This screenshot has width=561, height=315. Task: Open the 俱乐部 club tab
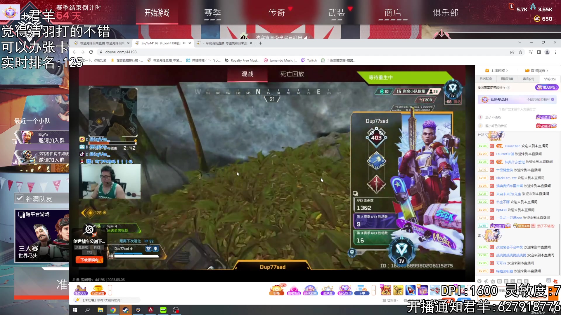tap(446, 13)
